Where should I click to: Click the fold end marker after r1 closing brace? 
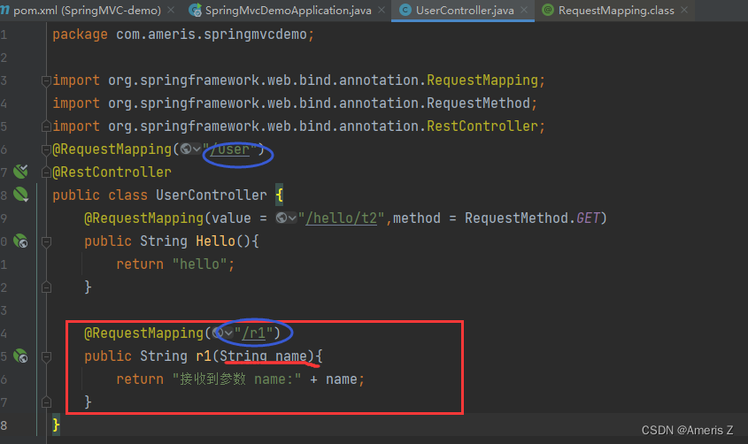[46, 402]
